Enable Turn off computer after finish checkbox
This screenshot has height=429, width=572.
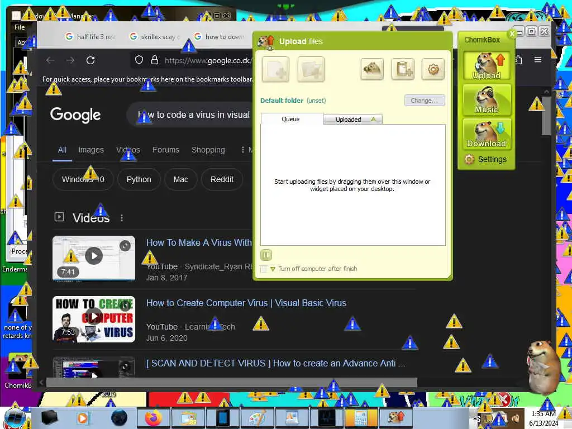click(264, 269)
